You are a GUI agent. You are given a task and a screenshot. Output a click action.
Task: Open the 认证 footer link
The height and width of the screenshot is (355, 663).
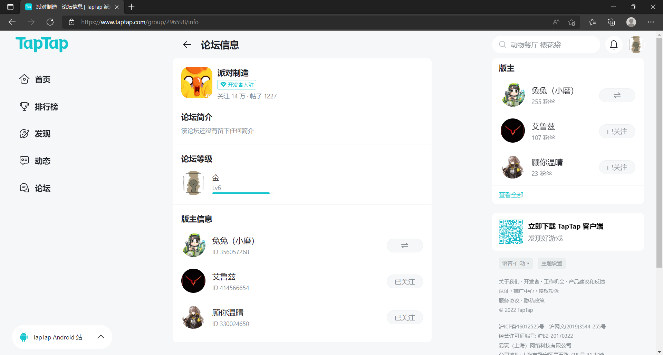(x=504, y=291)
